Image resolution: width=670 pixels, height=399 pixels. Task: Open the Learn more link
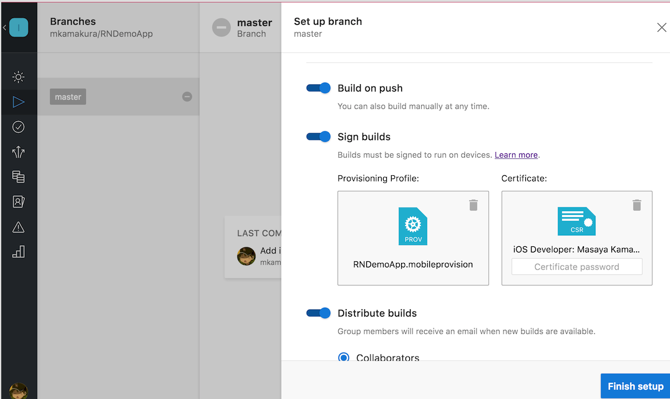pos(516,155)
